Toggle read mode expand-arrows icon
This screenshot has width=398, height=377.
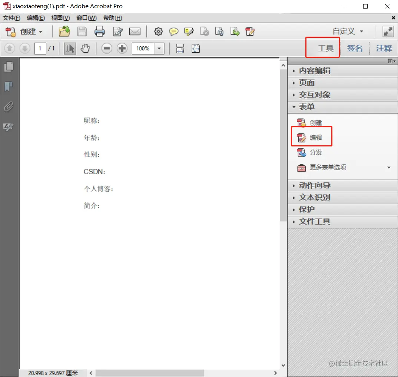click(388, 32)
